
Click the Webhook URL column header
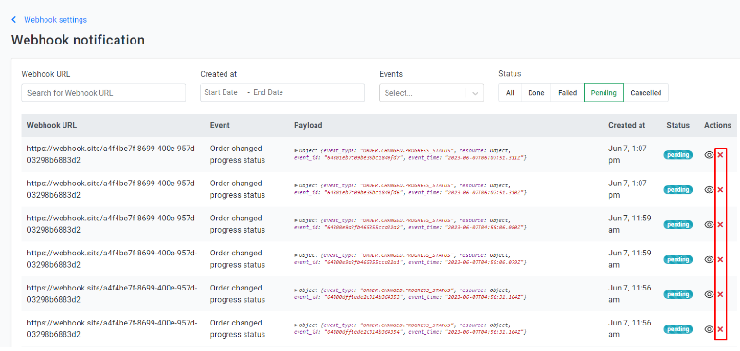[x=52, y=125]
